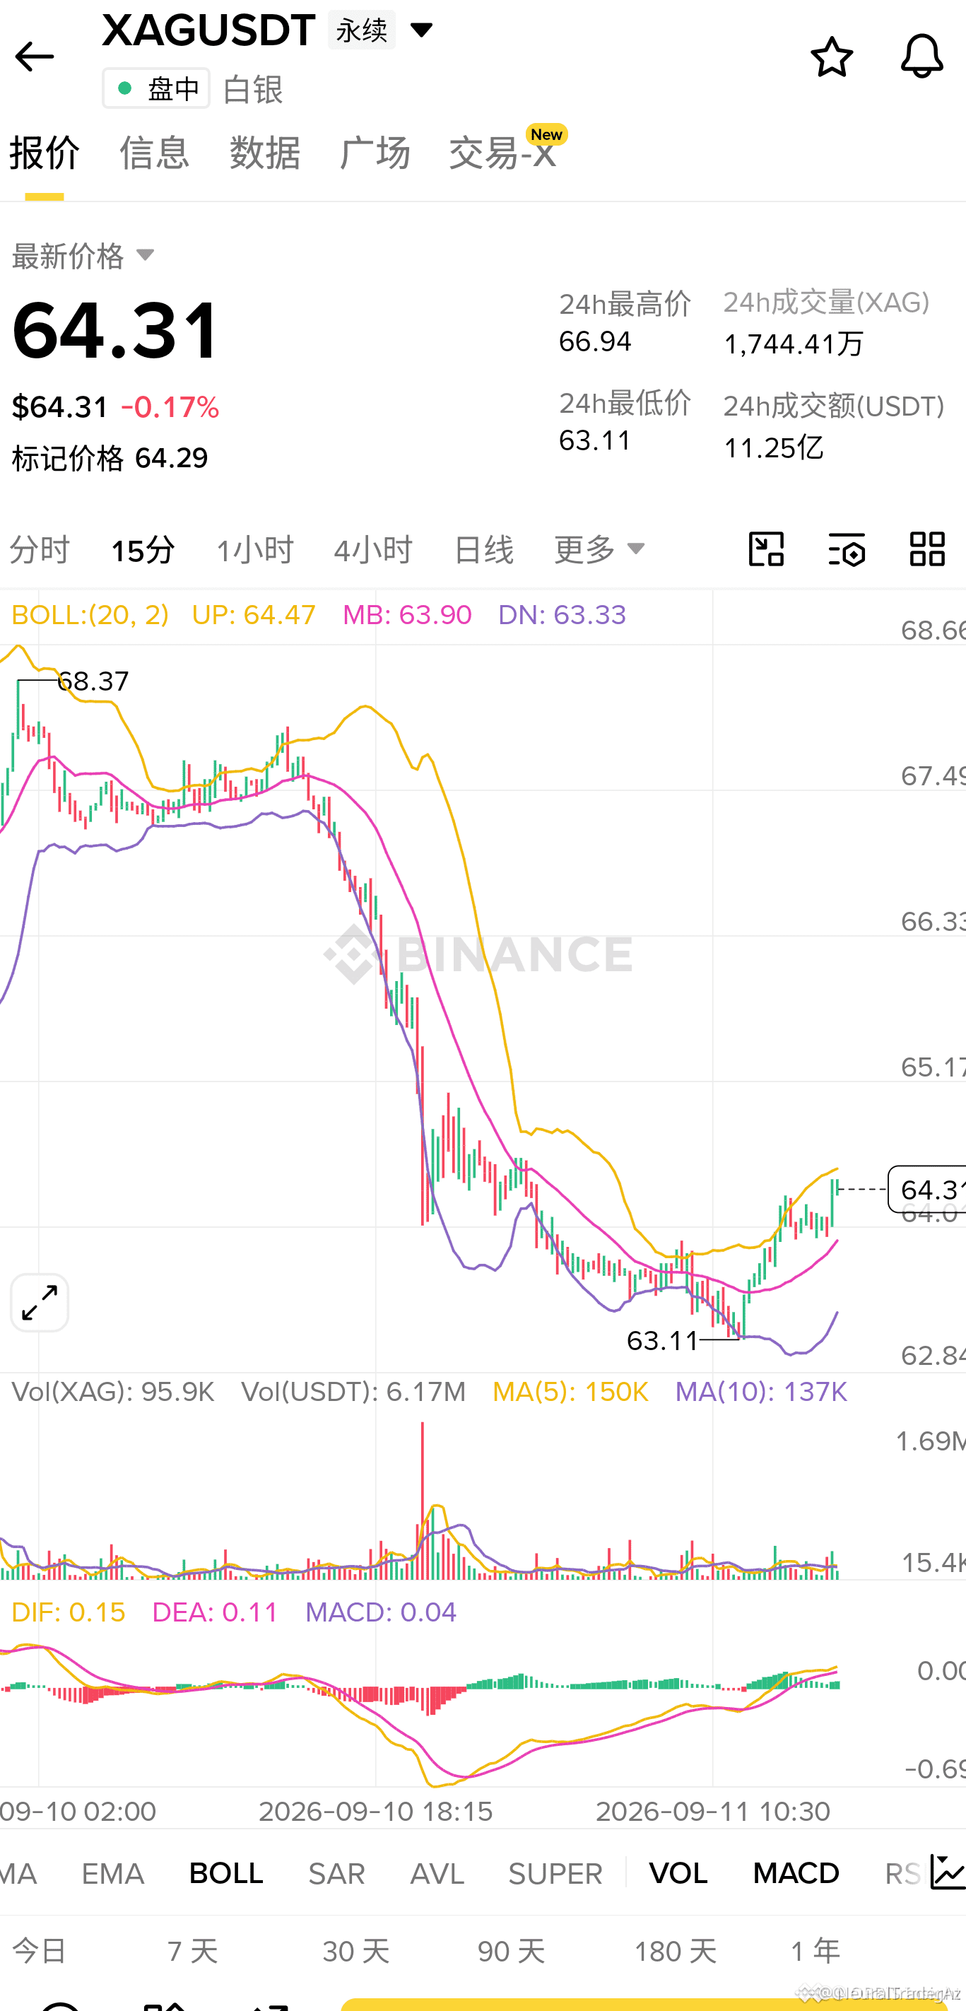The width and height of the screenshot is (966, 2011).
Task: Select the 1小时 timeframe
Action: 254,551
